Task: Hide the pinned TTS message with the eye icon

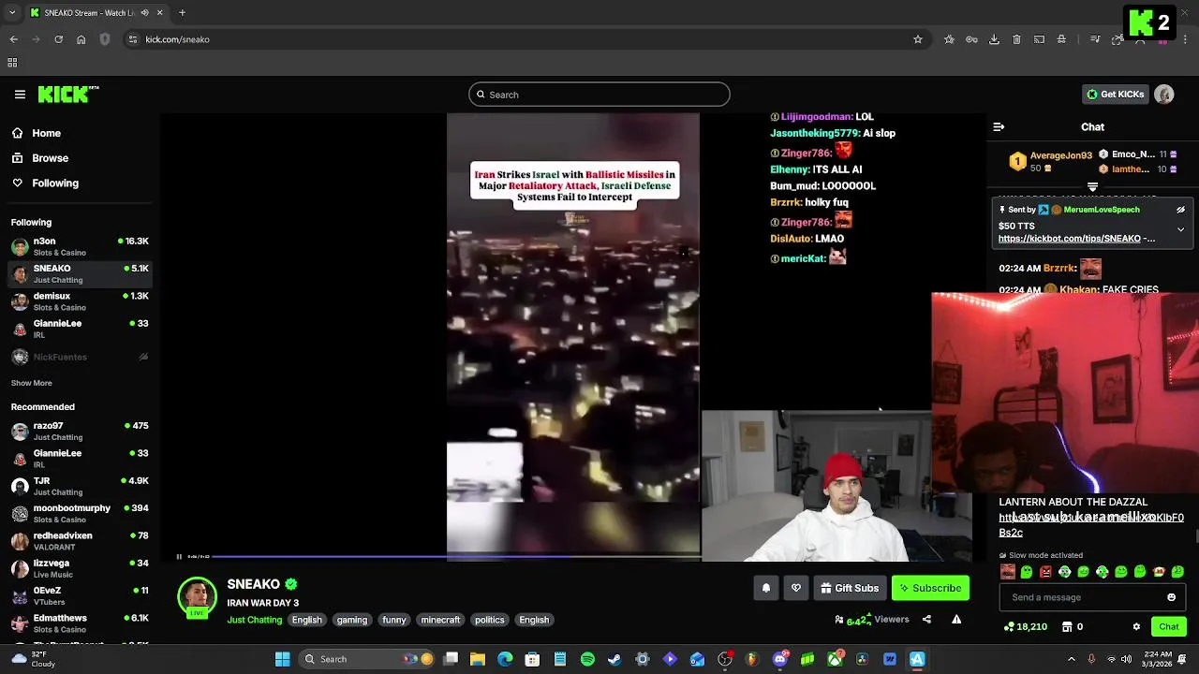Action: pos(1180,210)
